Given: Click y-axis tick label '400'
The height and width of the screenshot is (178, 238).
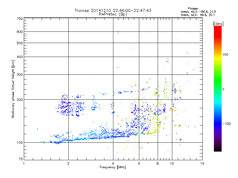Looking at the screenshot, I should coord(20,57).
